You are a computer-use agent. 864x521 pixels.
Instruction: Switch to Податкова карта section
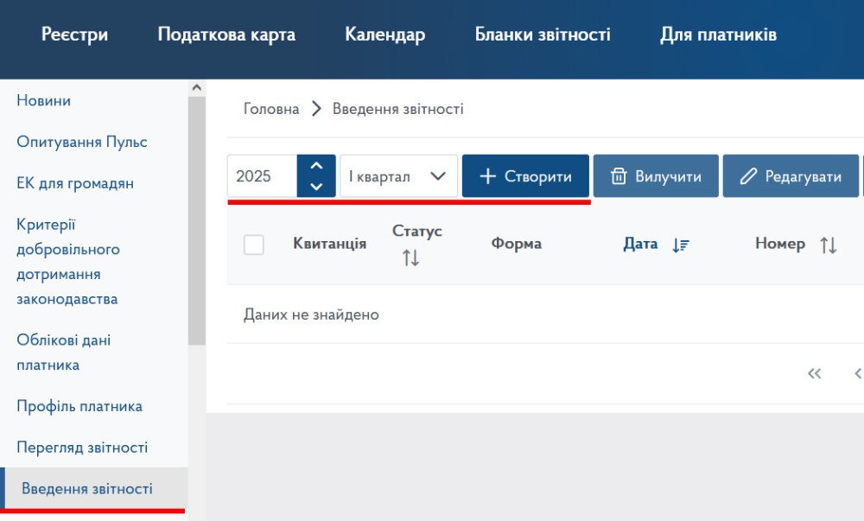point(226,34)
